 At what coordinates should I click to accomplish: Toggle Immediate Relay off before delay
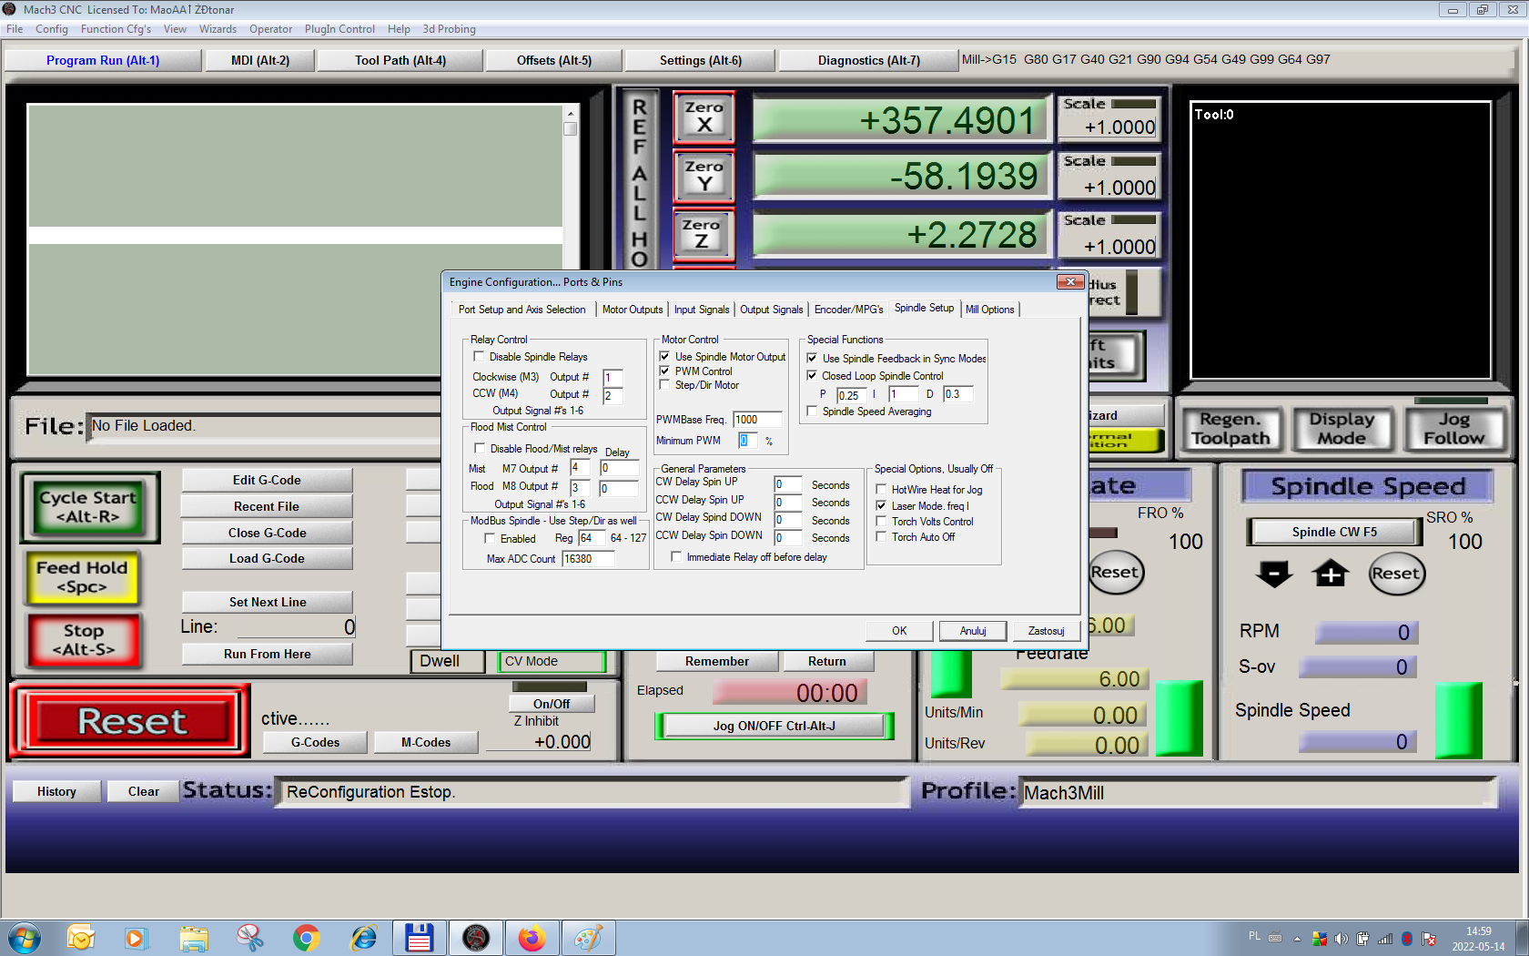pos(676,557)
